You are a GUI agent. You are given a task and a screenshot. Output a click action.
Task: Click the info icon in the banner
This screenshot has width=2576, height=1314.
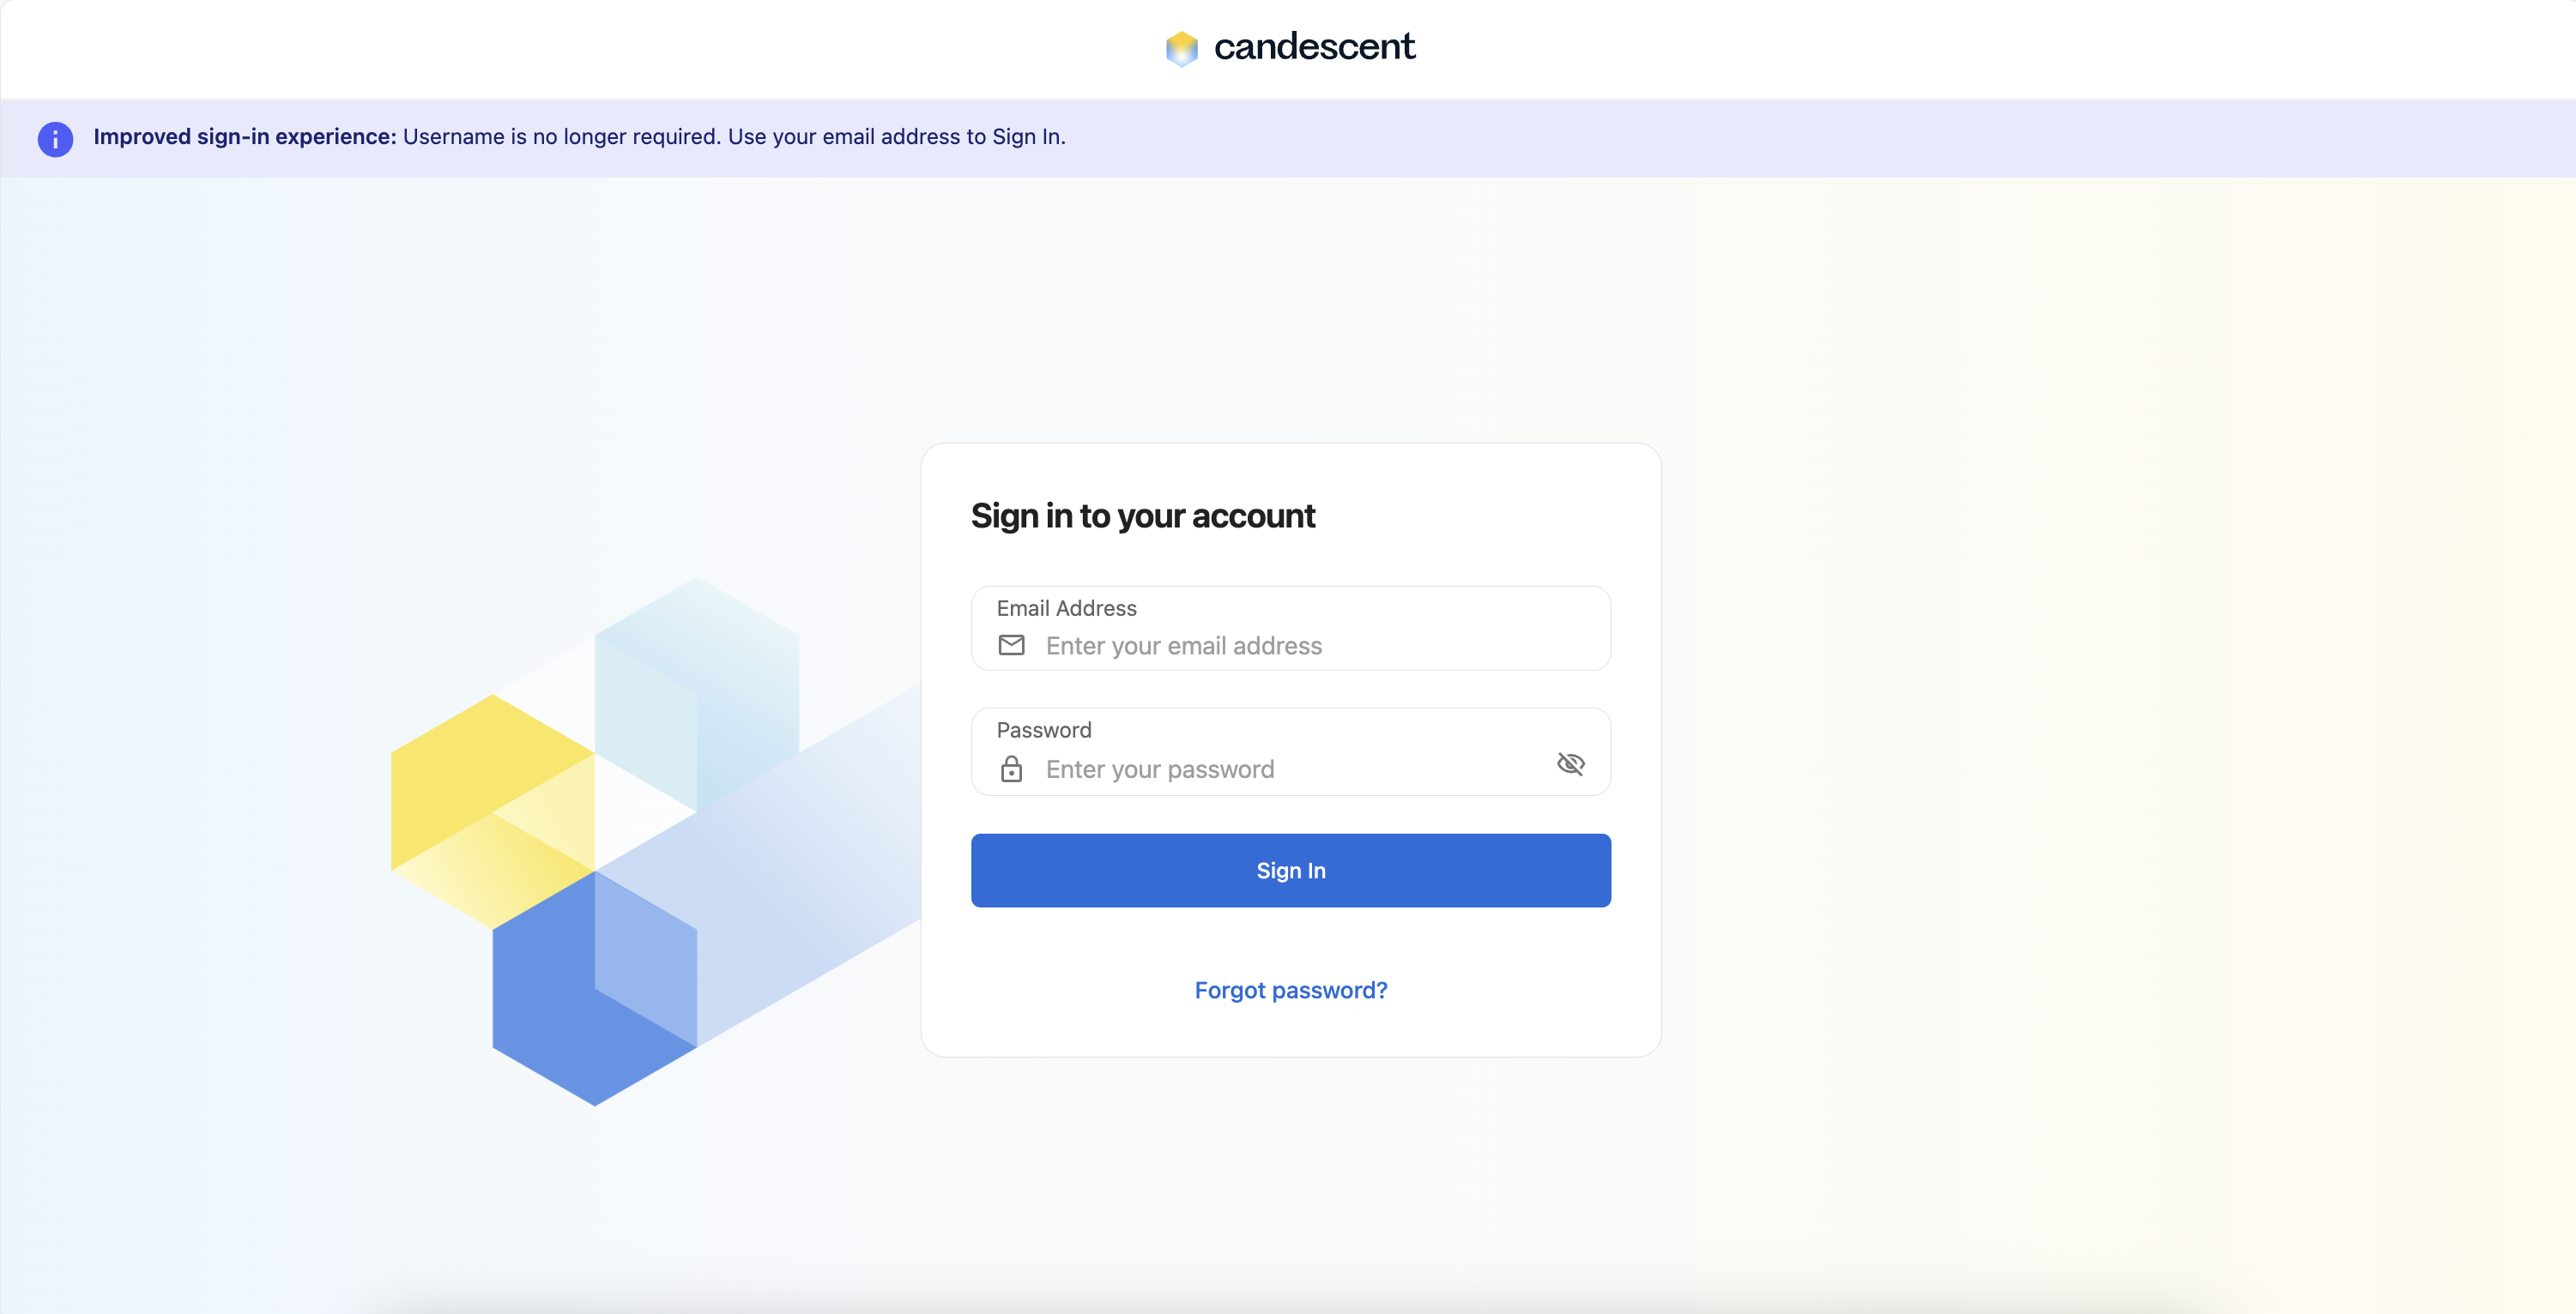pos(55,139)
